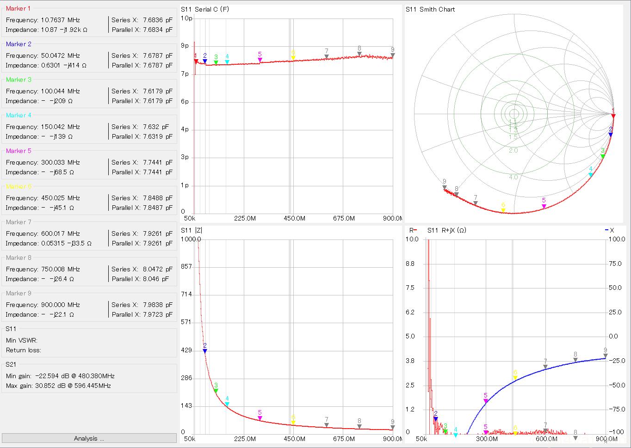Open the Analysis window button
This screenshot has height=448, width=631.
coord(89,438)
